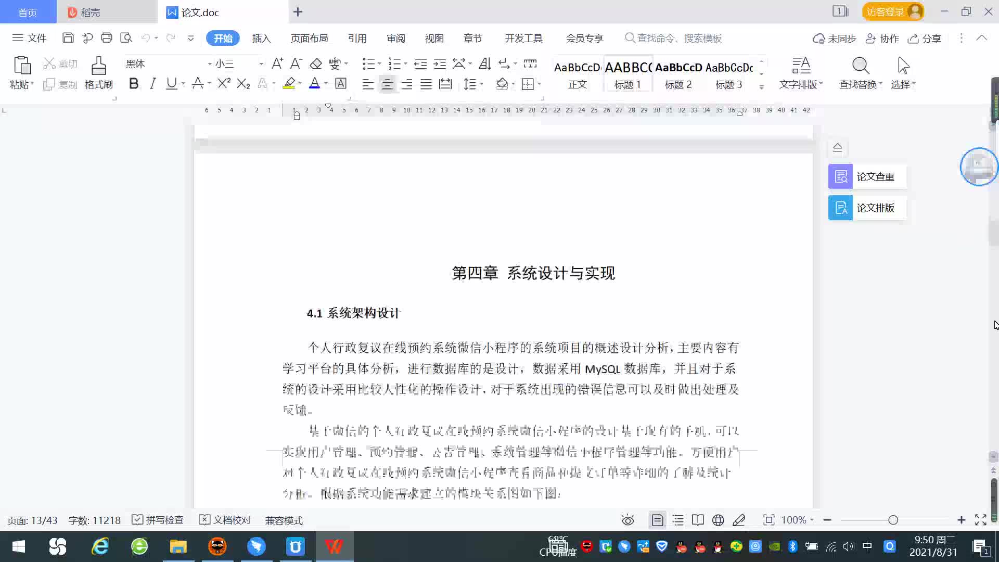Expand the styles gallery
The width and height of the screenshot is (999, 562).
point(761,87)
